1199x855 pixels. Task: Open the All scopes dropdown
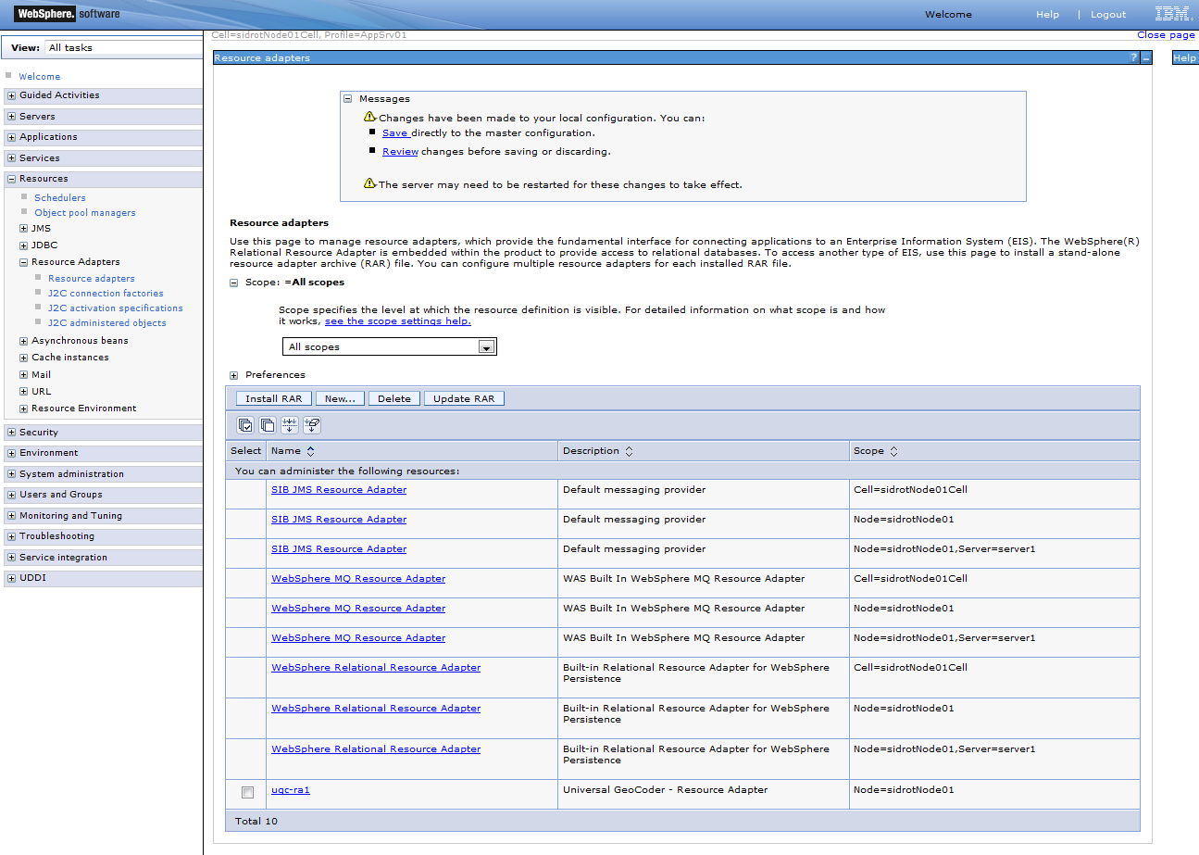coord(389,346)
